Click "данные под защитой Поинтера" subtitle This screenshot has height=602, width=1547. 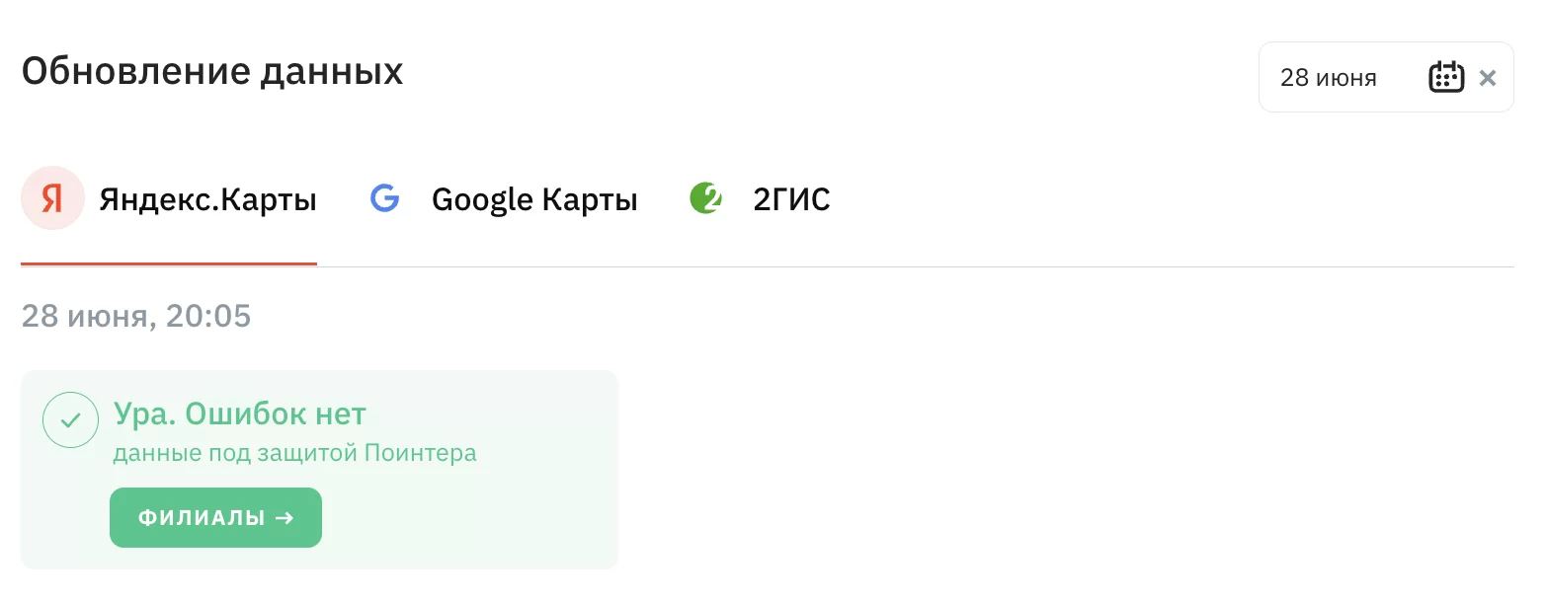pos(294,454)
